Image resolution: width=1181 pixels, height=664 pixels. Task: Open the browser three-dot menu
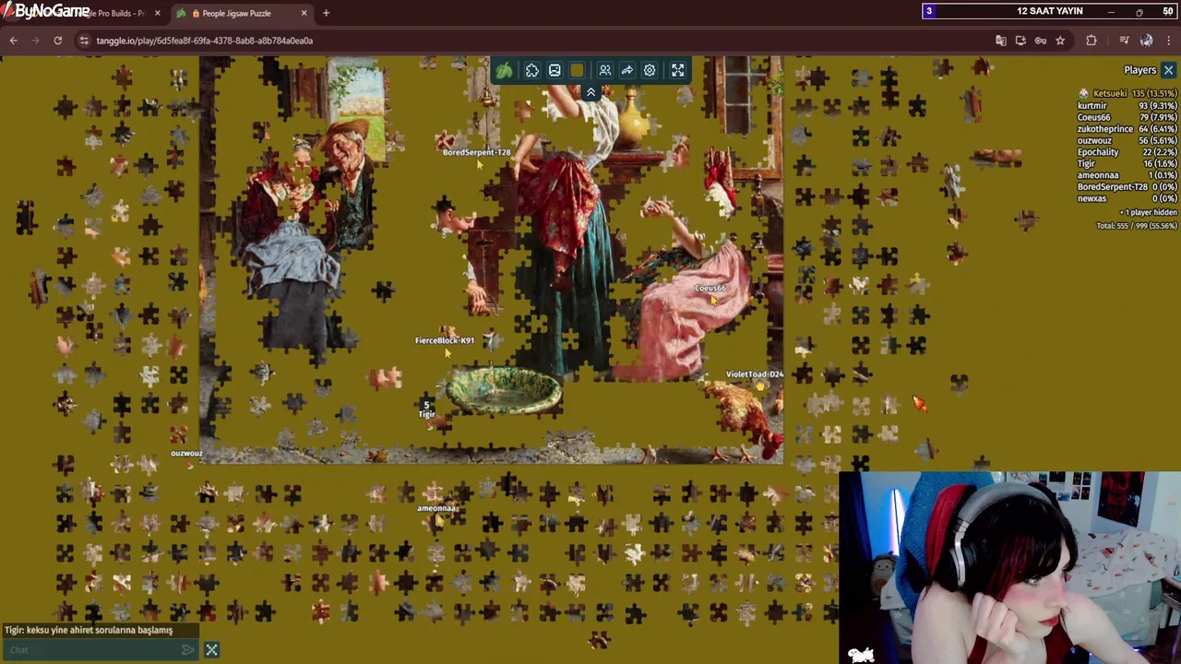[1169, 41]
